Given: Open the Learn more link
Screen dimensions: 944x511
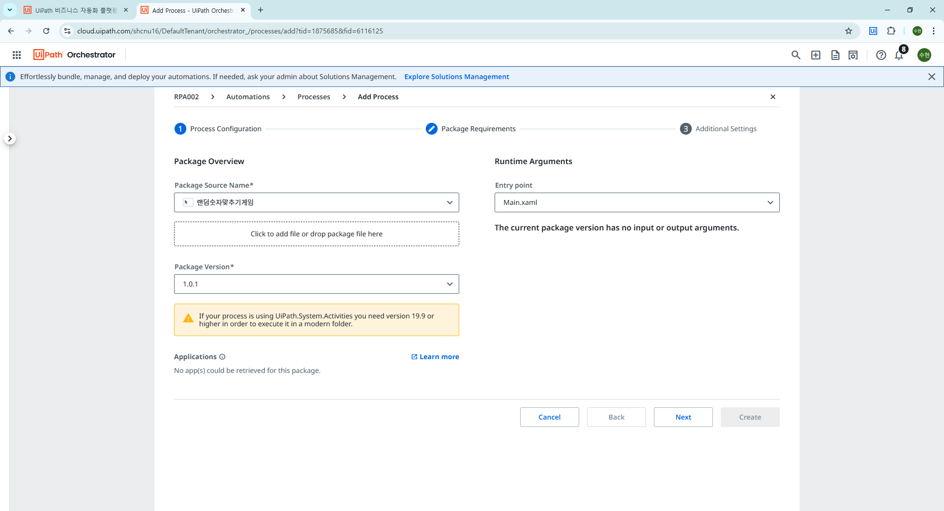Looking at the screenshot, I should pyautogui.click(x=435, y=357).
